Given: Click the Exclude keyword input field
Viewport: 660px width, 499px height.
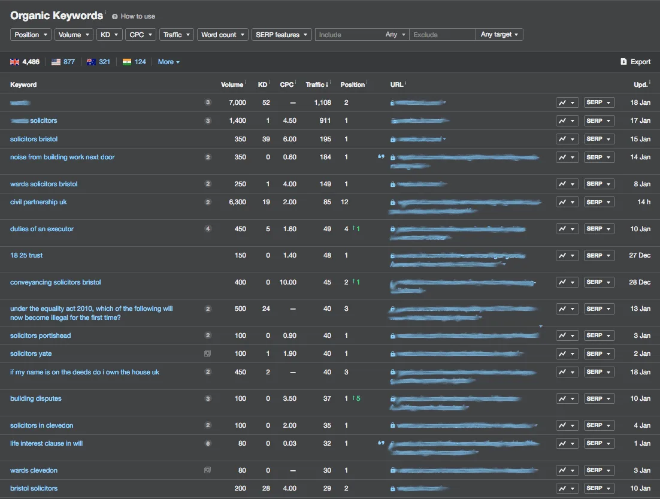Looking at the screenshot, I should coord(443,35).
